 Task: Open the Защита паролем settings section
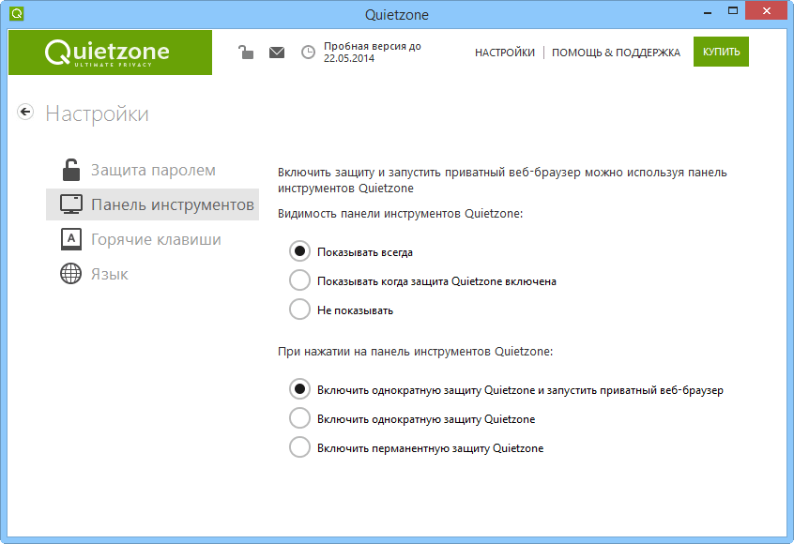pyautogui.click(x=152, y=170)
